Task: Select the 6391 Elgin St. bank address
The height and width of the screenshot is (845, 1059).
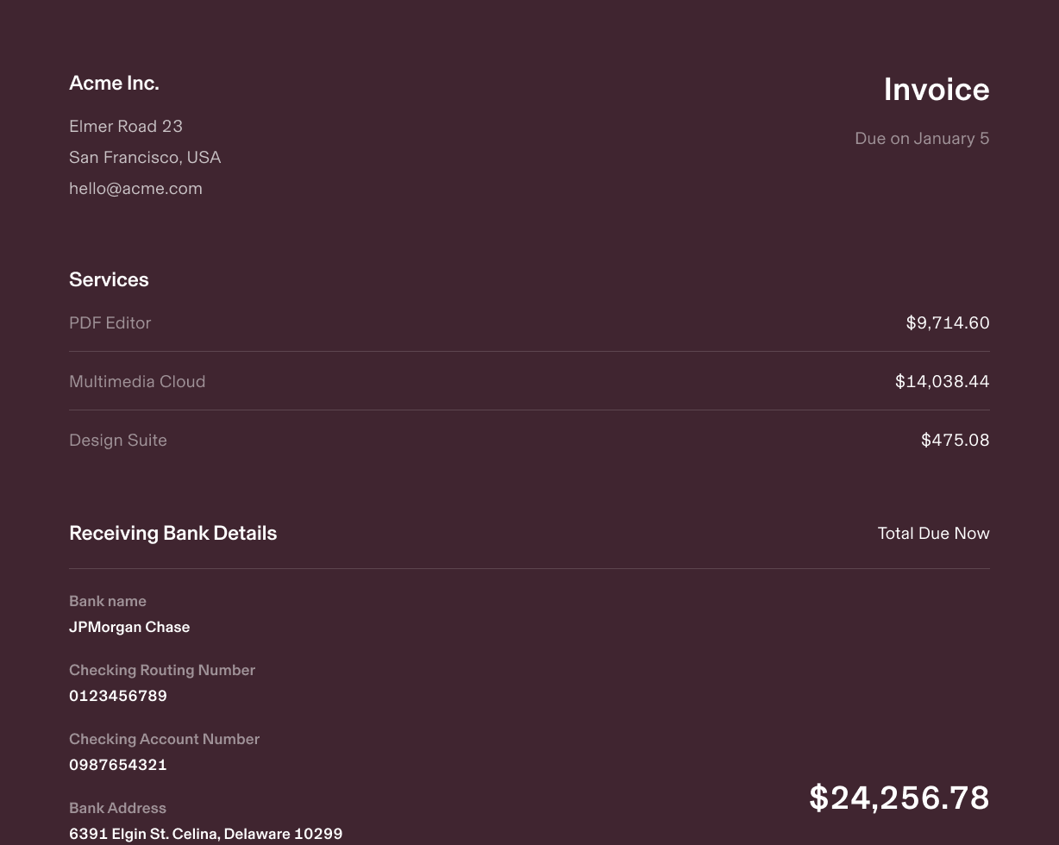Action: [205, 834]
